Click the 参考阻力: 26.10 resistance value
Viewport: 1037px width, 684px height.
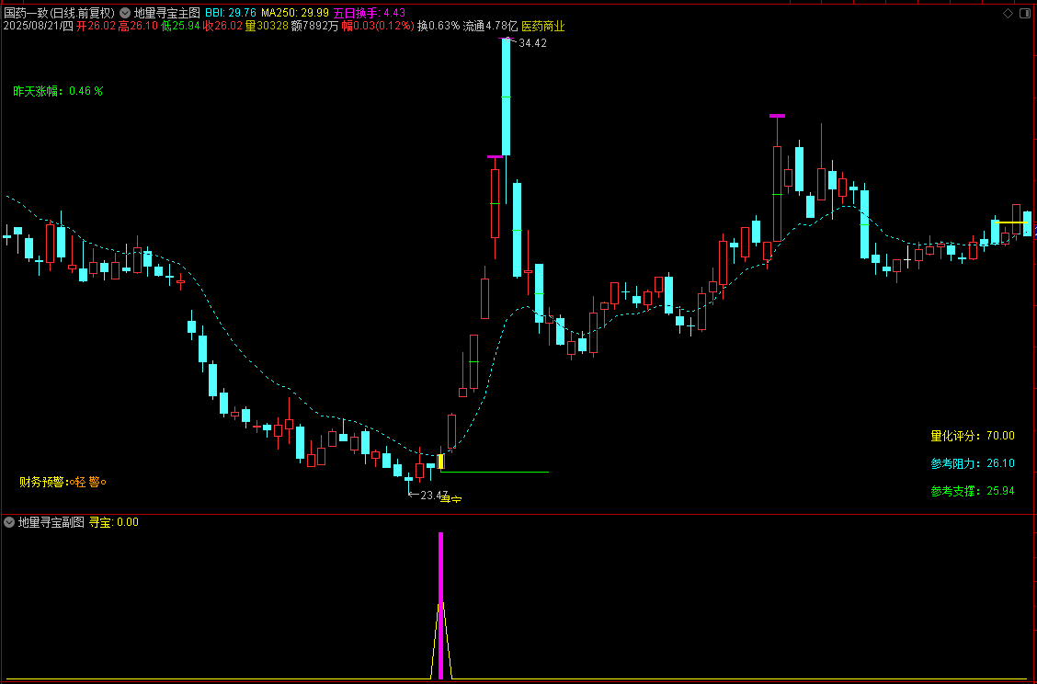coord(973,463)
